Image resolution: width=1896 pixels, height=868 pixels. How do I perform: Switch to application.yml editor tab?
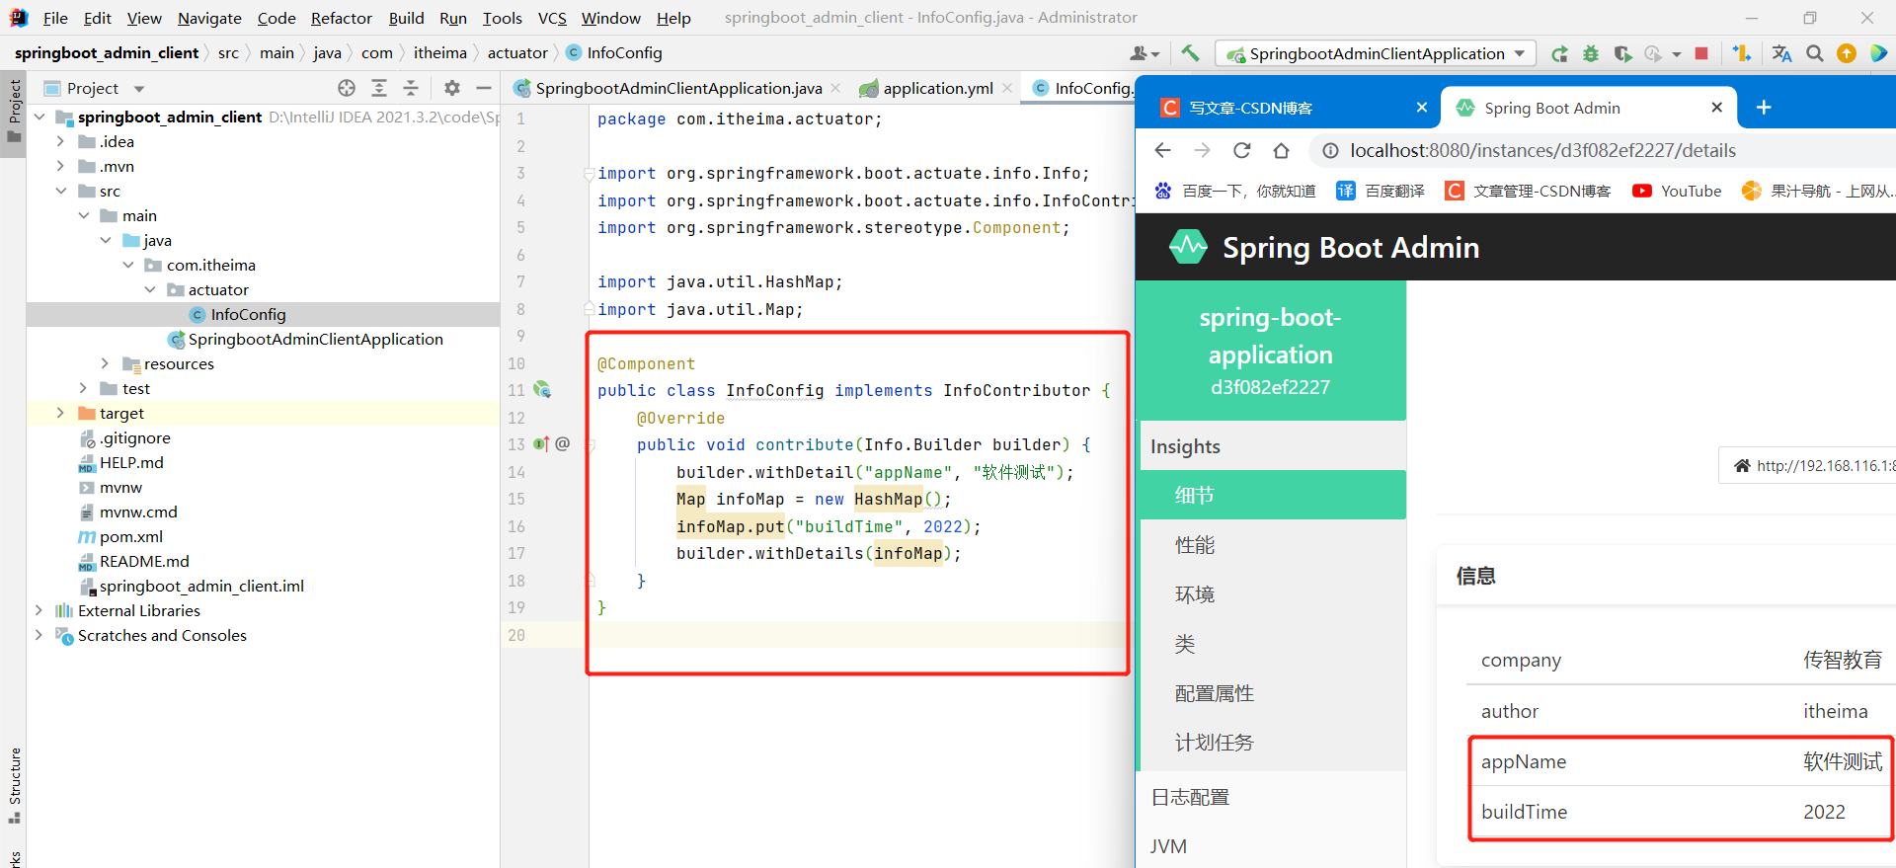pos(937,88)
